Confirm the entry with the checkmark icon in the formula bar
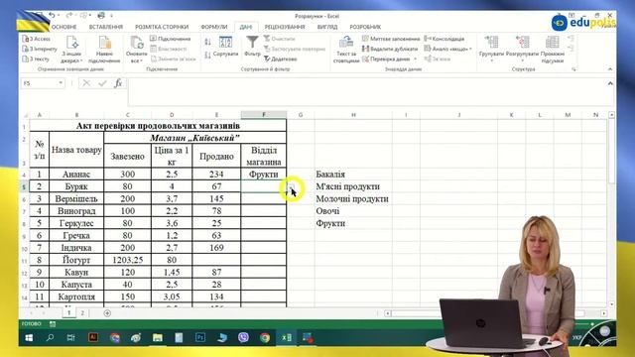 pyautogui.click(x=102, y=83)
